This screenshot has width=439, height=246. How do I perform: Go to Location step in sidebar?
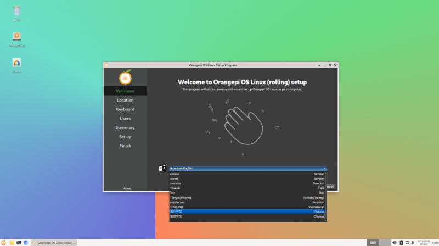(x=125, y=100)
